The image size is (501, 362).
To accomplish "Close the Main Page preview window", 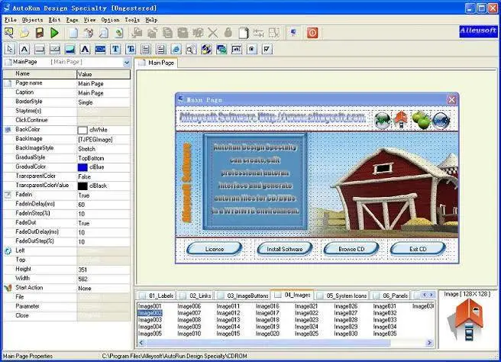I will (x=451, y=100).
